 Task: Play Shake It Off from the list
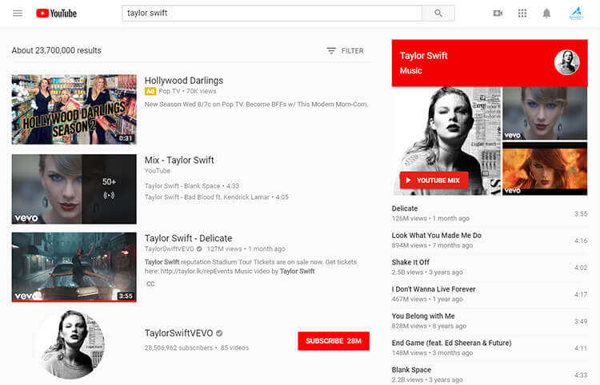point(490,268)
